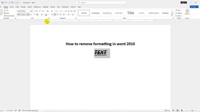Click Justify alignment icon
Screen dimensions: 200x112
[60, 15]
